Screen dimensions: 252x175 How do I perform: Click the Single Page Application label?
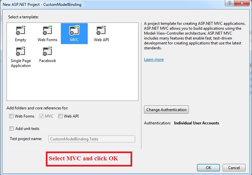tap(21, 63)
